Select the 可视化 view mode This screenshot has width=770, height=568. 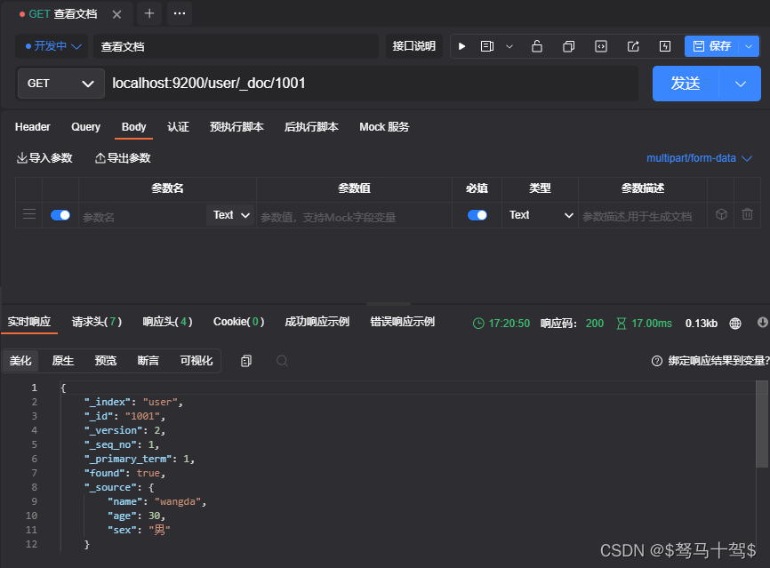[197, 361]
